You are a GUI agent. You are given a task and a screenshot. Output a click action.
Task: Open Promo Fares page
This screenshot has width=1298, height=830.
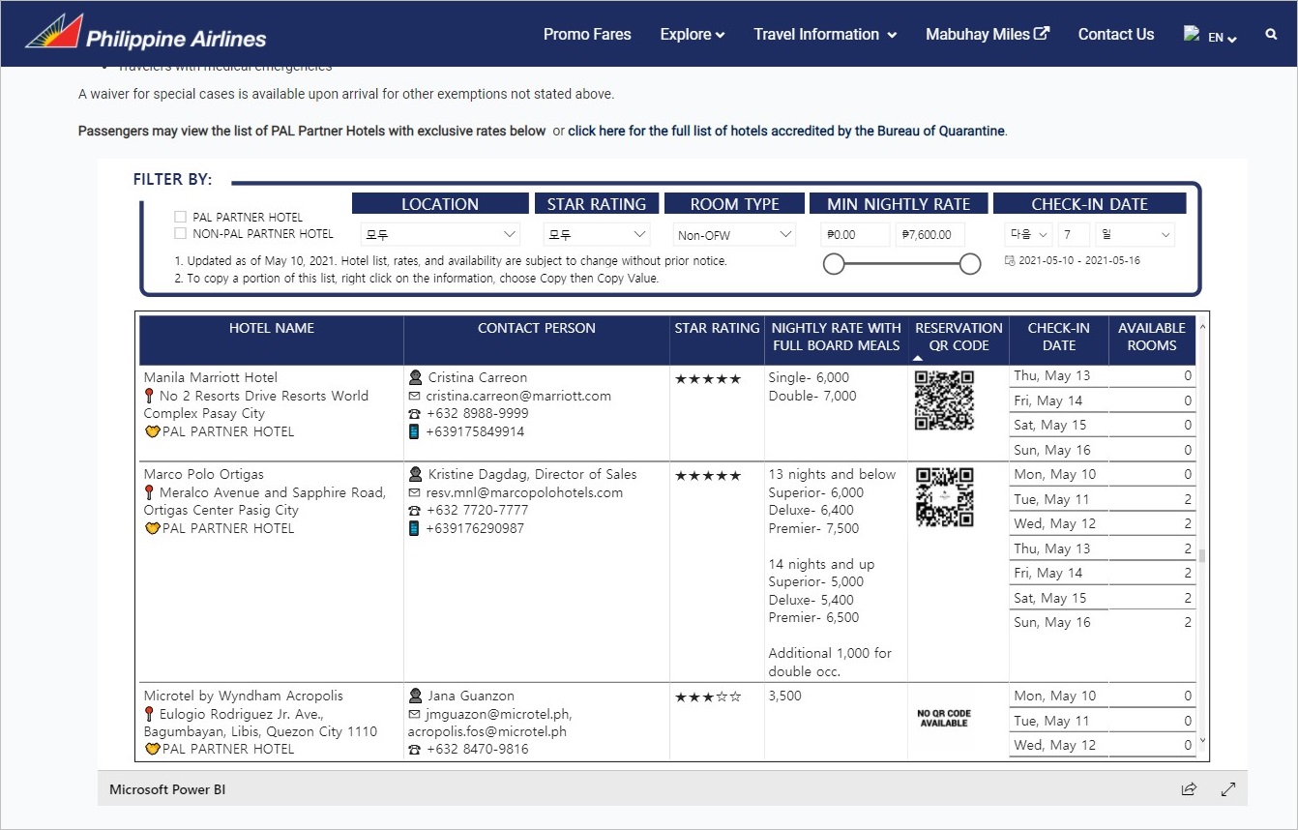(587, 34)
